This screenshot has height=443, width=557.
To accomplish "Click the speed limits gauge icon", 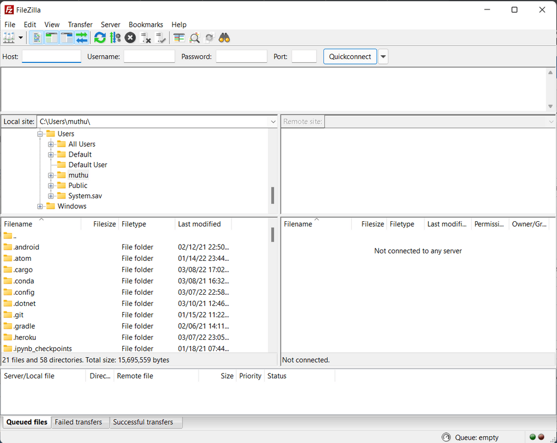I will coord(446,437).
